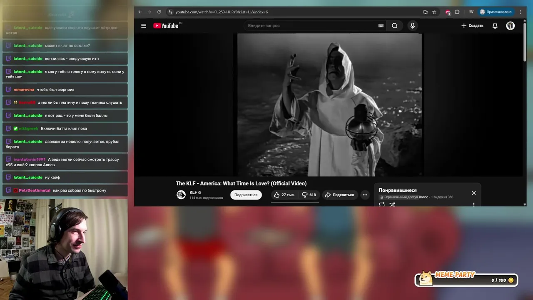Open KLF channel name link

point(193,192)
